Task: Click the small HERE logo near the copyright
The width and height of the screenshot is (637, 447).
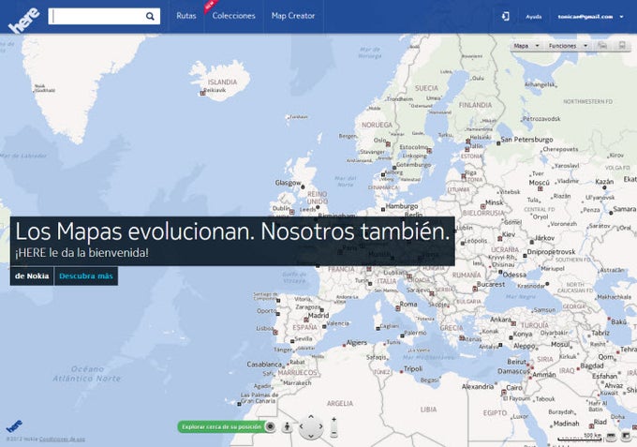Action: pyautogui.click(x=14, y=425)
